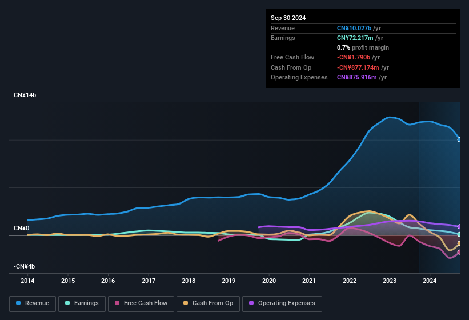Click the Revenue row label in tooltip
The image size is (469, 320).
pos(283,28)
